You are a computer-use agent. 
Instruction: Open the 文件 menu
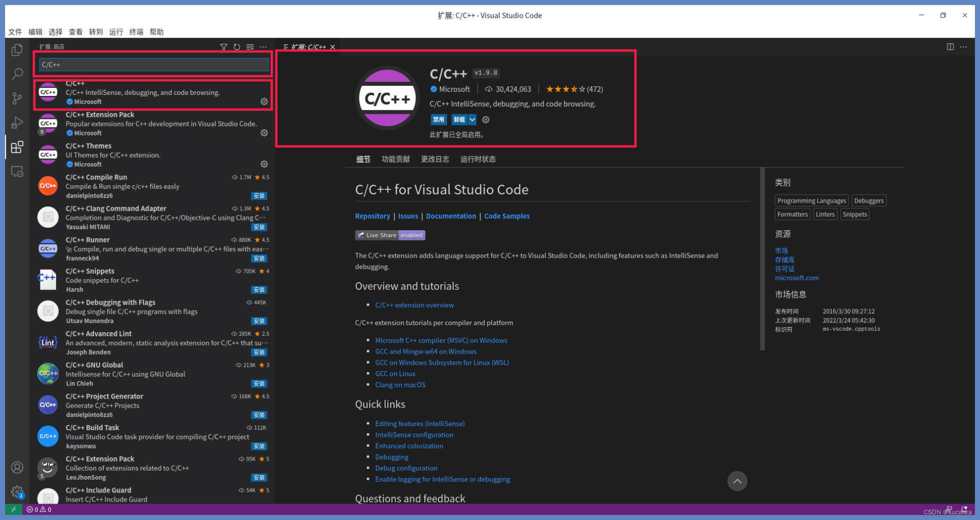click(x=15, y=32)
